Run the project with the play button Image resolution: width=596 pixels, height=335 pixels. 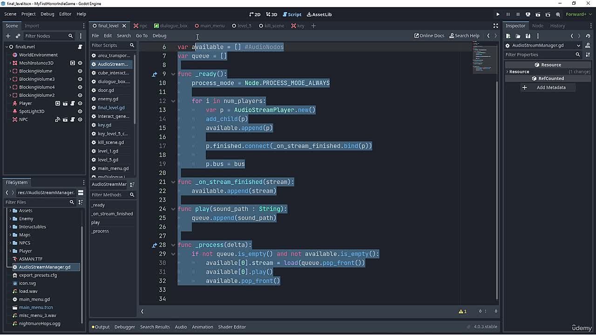coord(498,14)
